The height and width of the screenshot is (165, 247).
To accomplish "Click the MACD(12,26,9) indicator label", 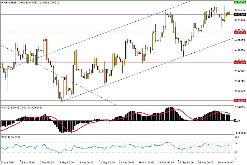I will click(x=10, y=108).
